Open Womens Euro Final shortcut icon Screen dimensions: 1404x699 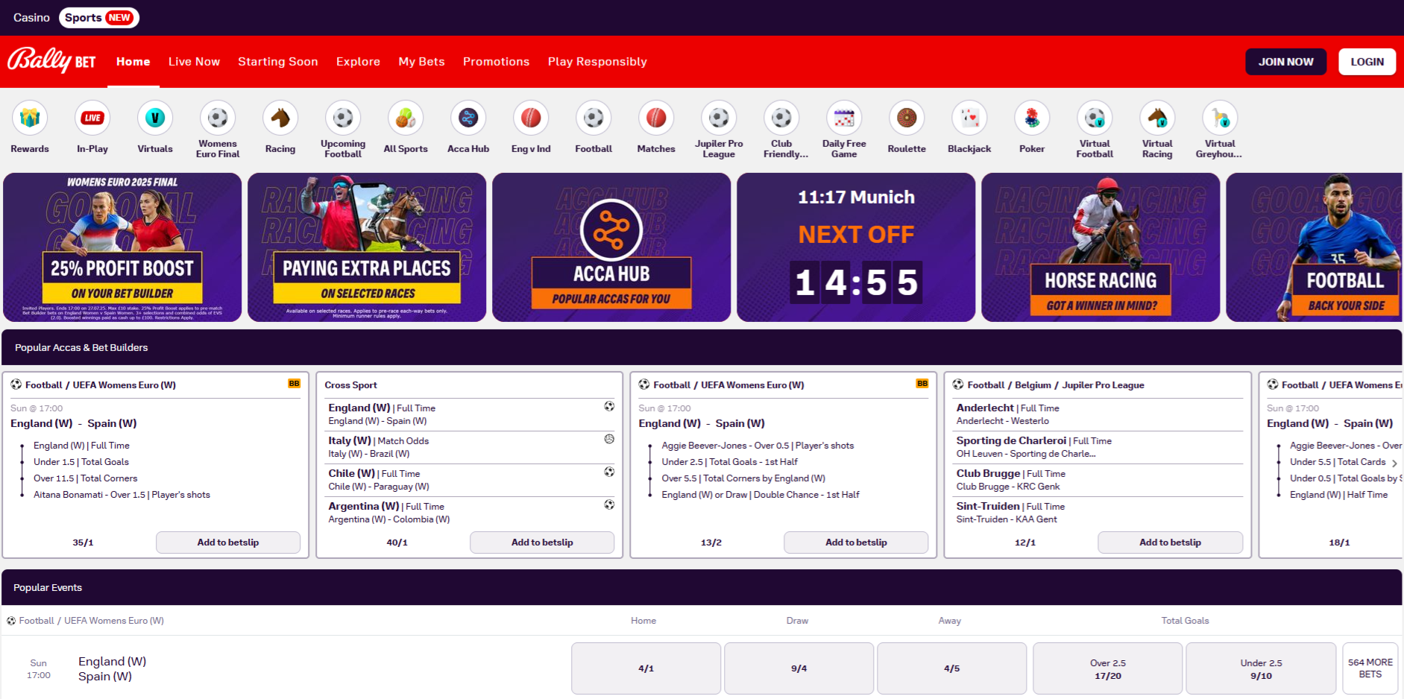click(x=218, y=118)
